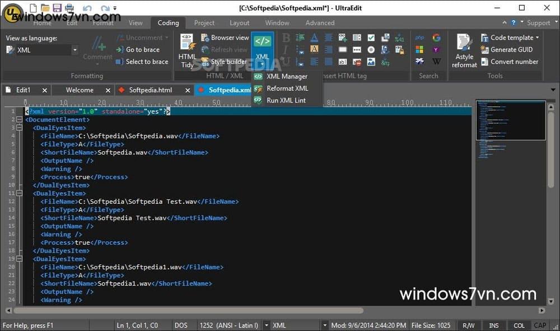Open the quick access toolbar customize arrow
Viewport: 560px width, 331px height.
click(115, 8)
